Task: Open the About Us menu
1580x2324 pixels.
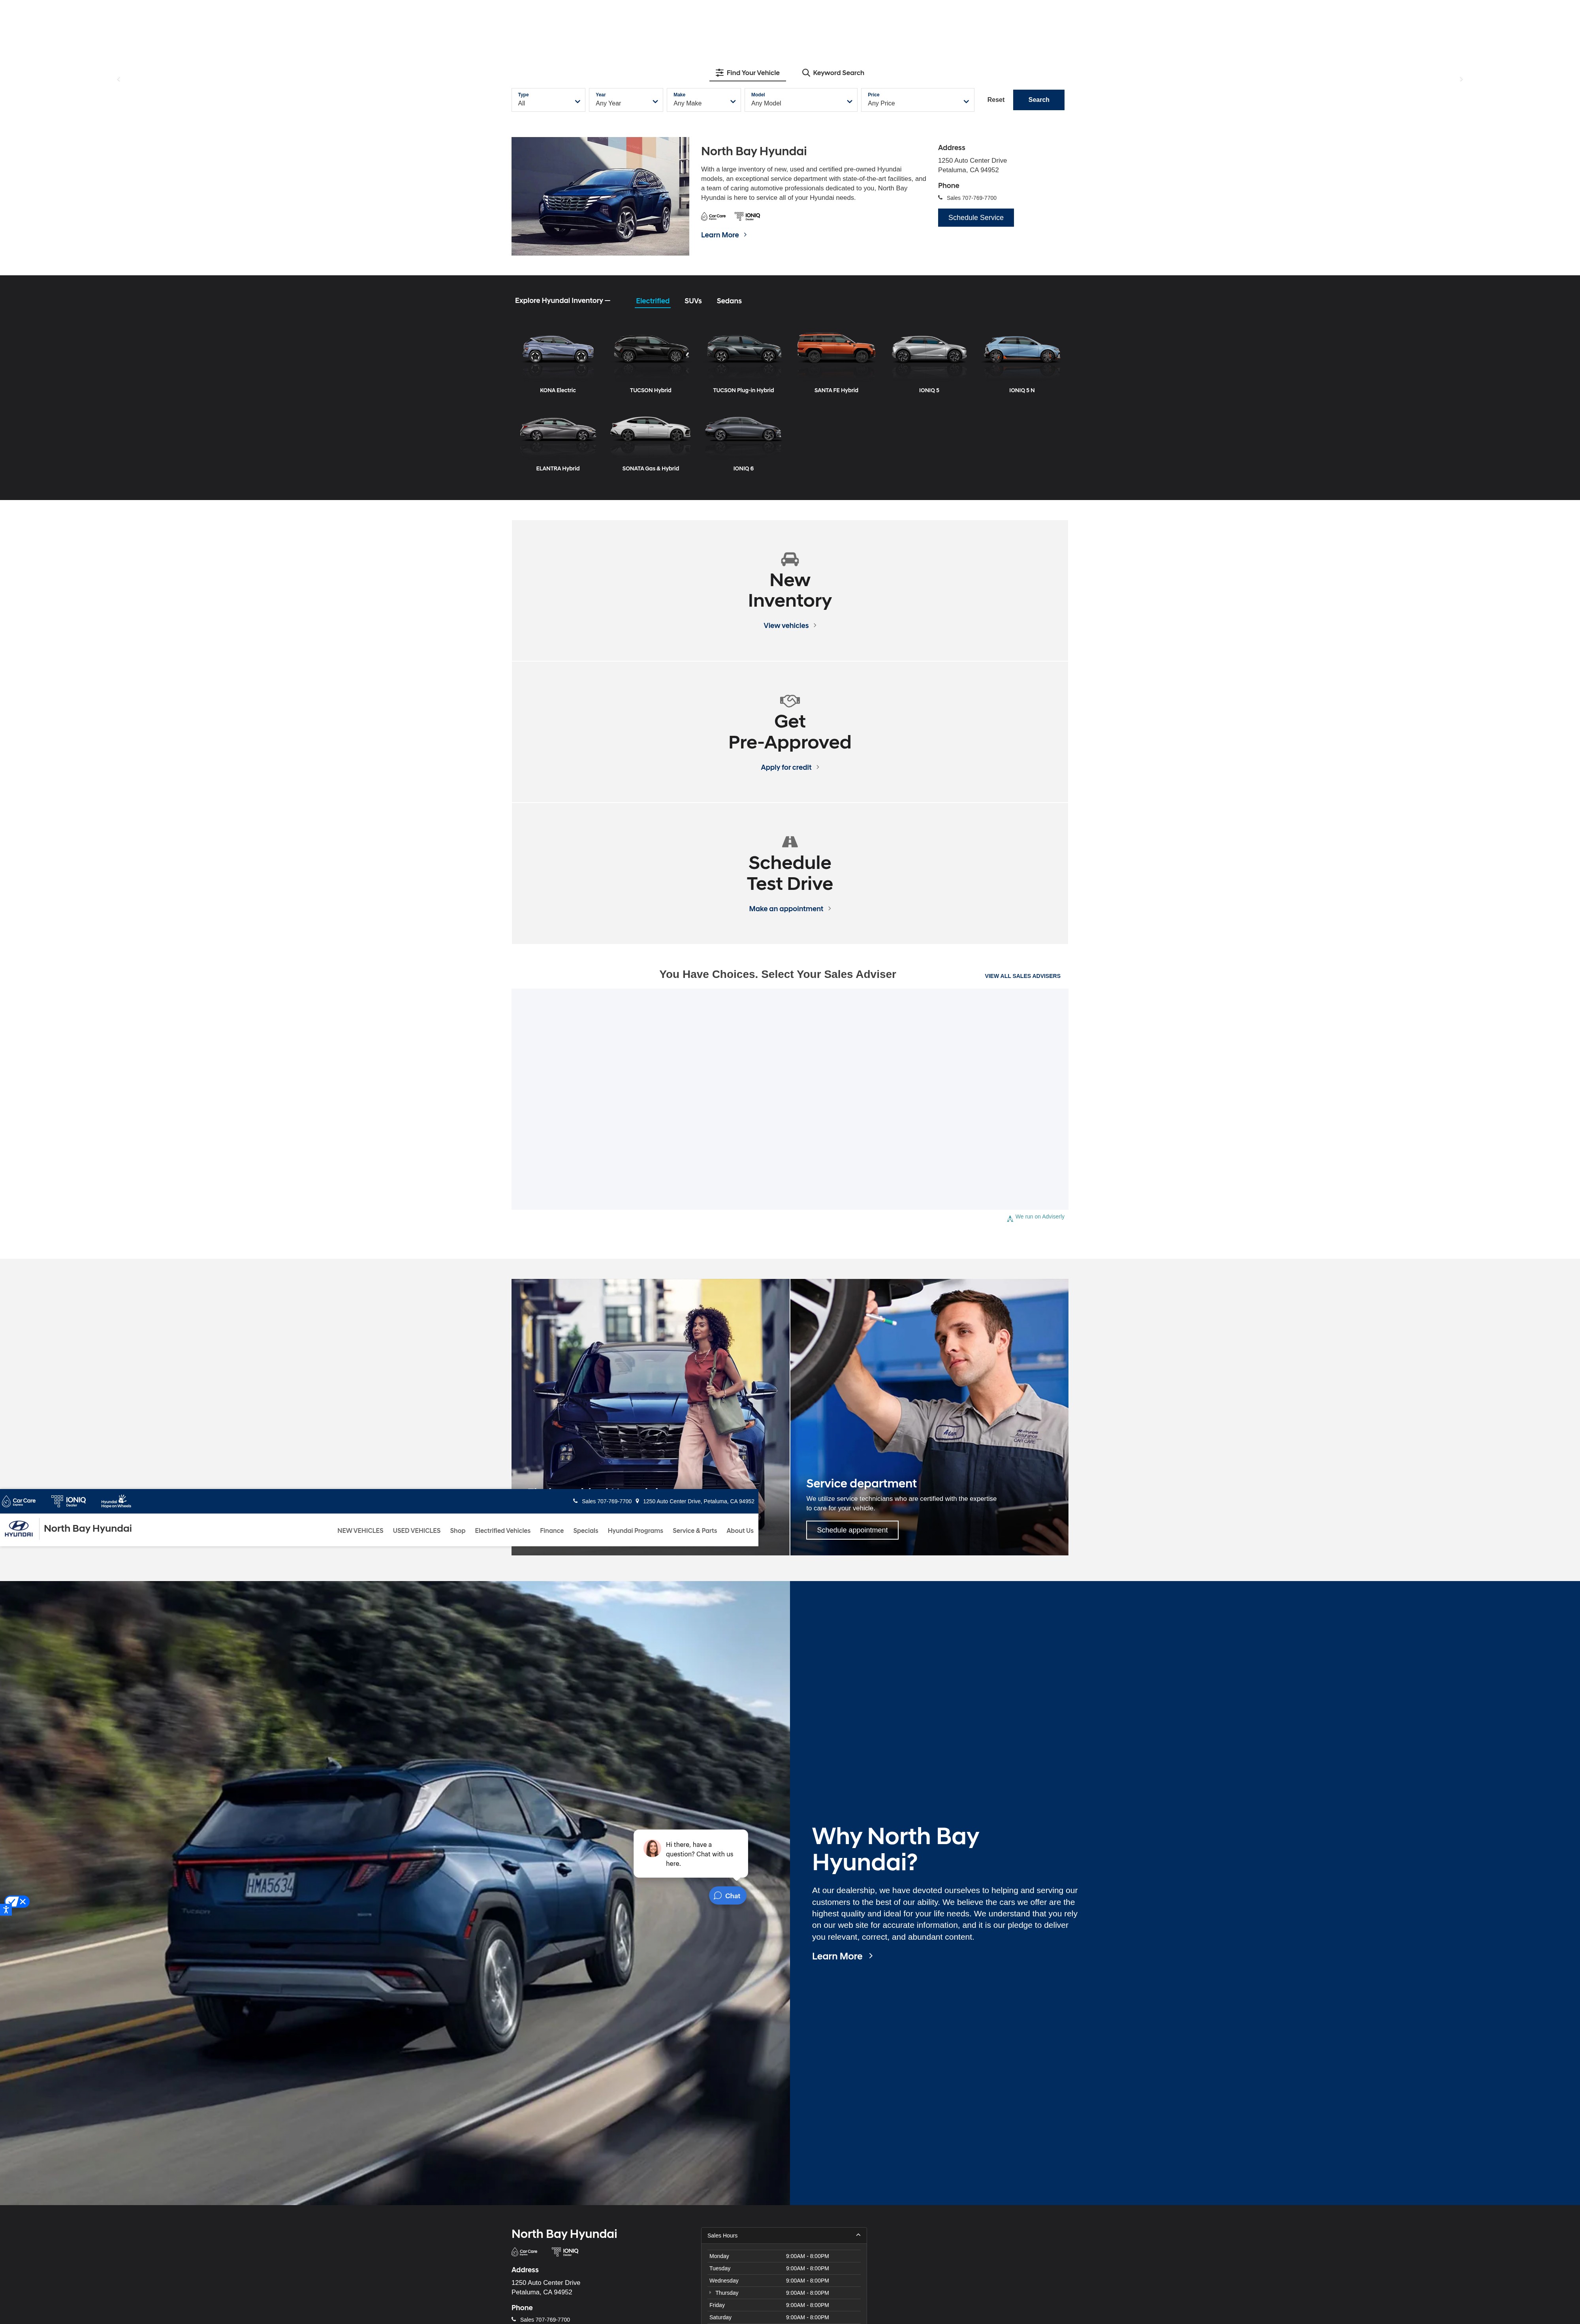Action: (x=740, y=1531)
